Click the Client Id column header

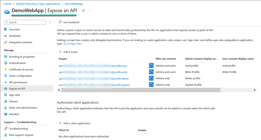click(x=63, y=130)
